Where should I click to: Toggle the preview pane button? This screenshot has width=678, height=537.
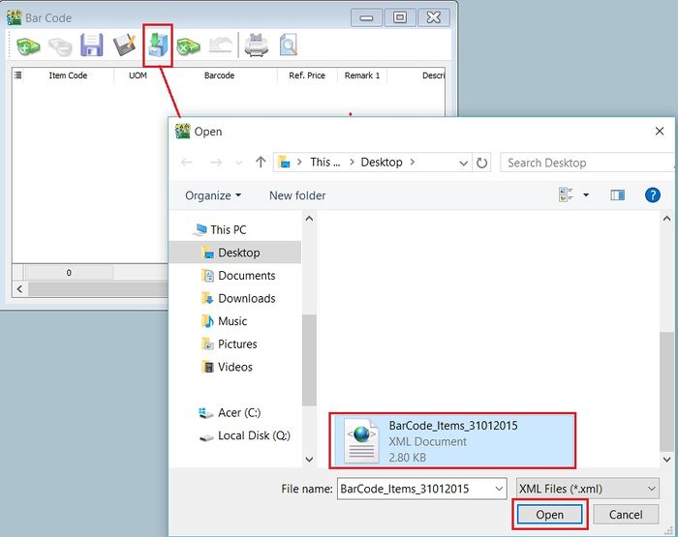coord(617,195)
